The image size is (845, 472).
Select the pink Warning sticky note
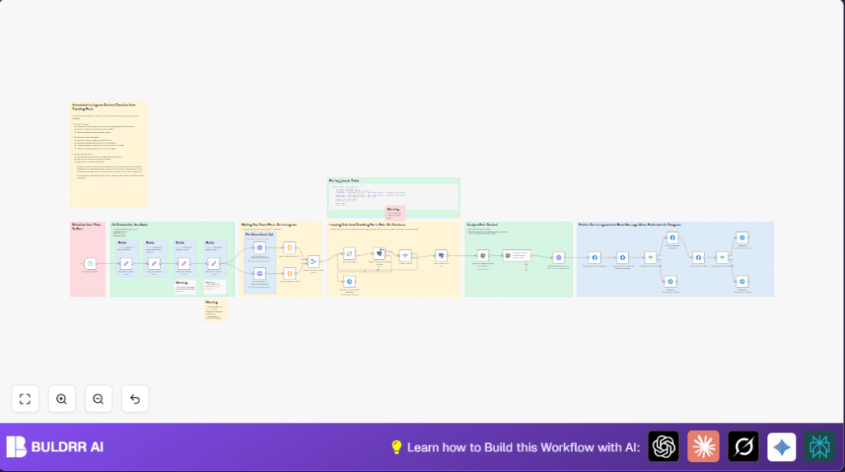click(x=395, y=212)
